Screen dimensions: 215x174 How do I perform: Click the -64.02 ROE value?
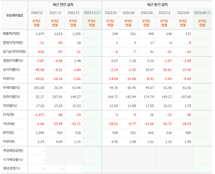[39, 79]
